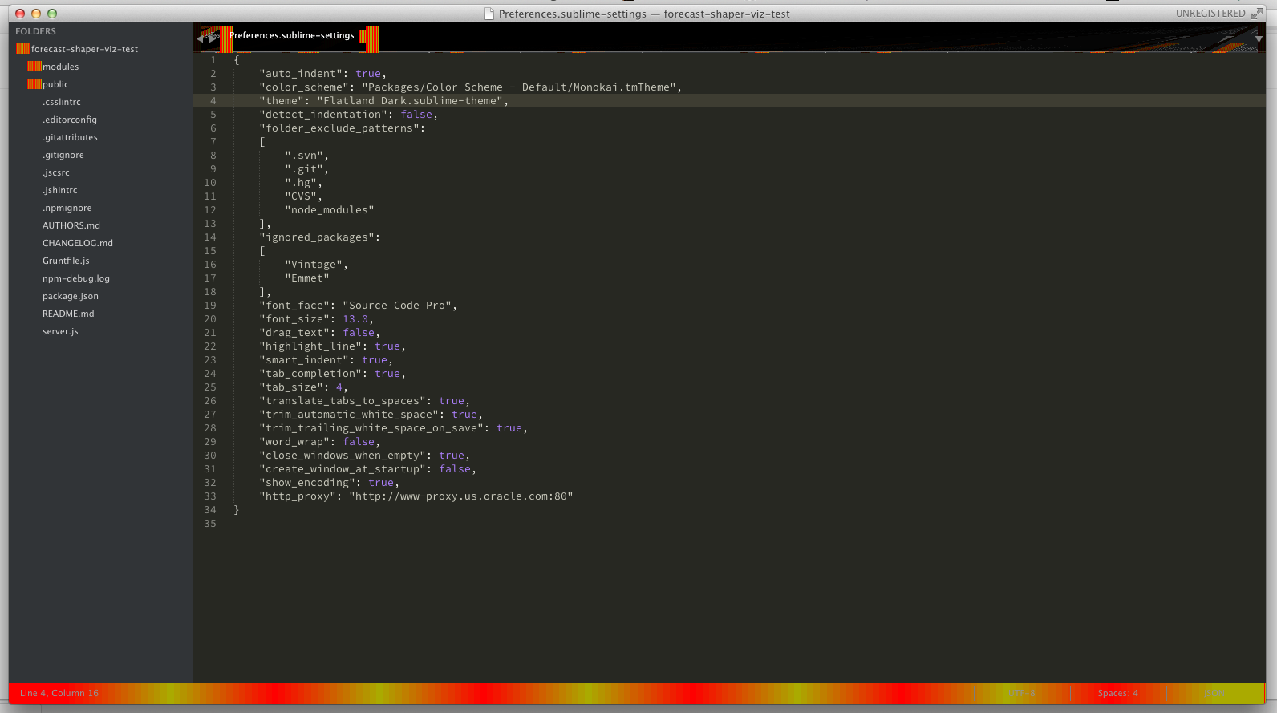1277x713 pixels.
Task: Open the .gitignore file
Action: pyautogui.click(x=63, y=155)
